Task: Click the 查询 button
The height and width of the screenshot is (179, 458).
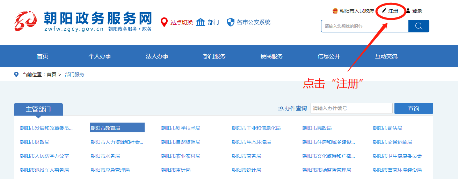Action: tap(414, 108)
